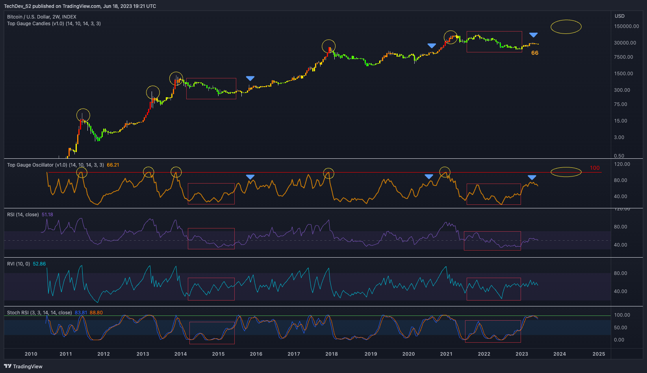Click the orange 66 price label on right scale

(x=534, y=52)
